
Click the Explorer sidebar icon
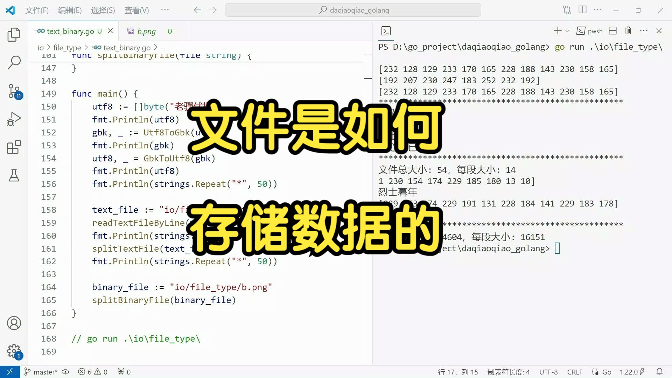coord(13,35)
